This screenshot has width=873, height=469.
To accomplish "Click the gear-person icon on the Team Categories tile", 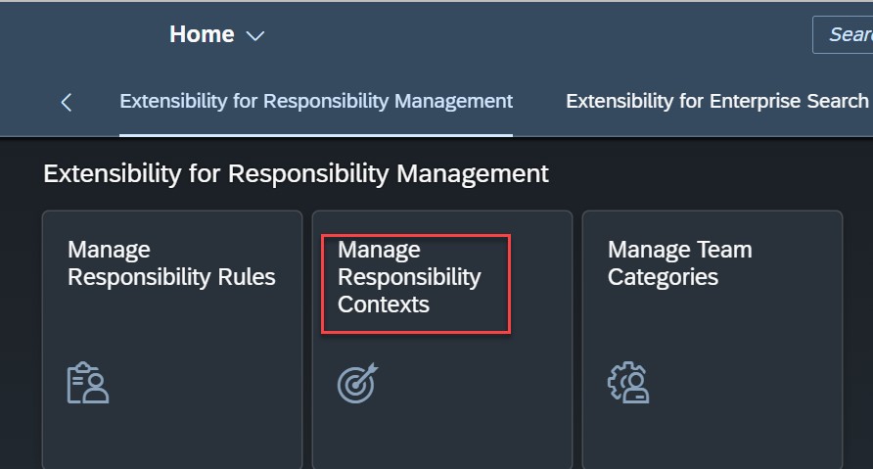I will click(628, 383).
